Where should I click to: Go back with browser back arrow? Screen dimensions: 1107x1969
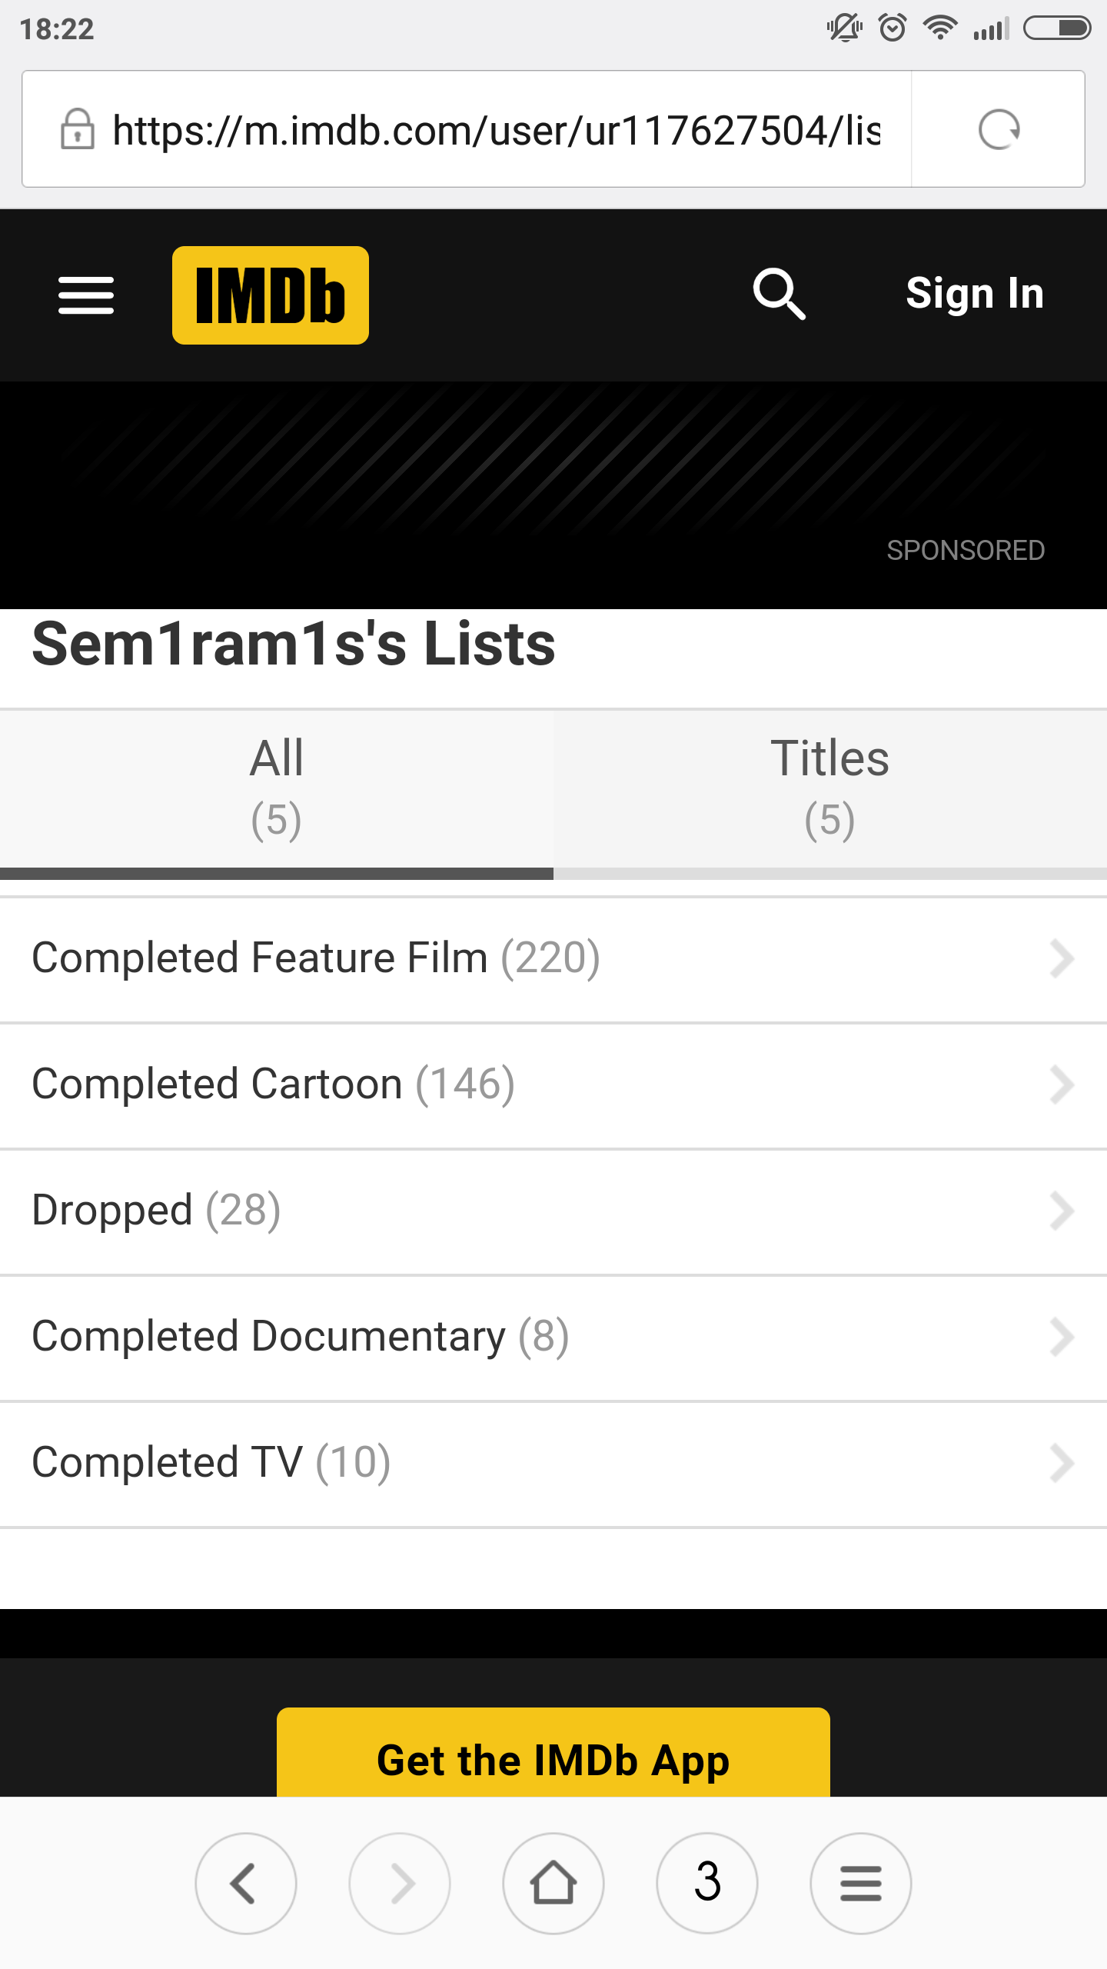coord(245,1883)
